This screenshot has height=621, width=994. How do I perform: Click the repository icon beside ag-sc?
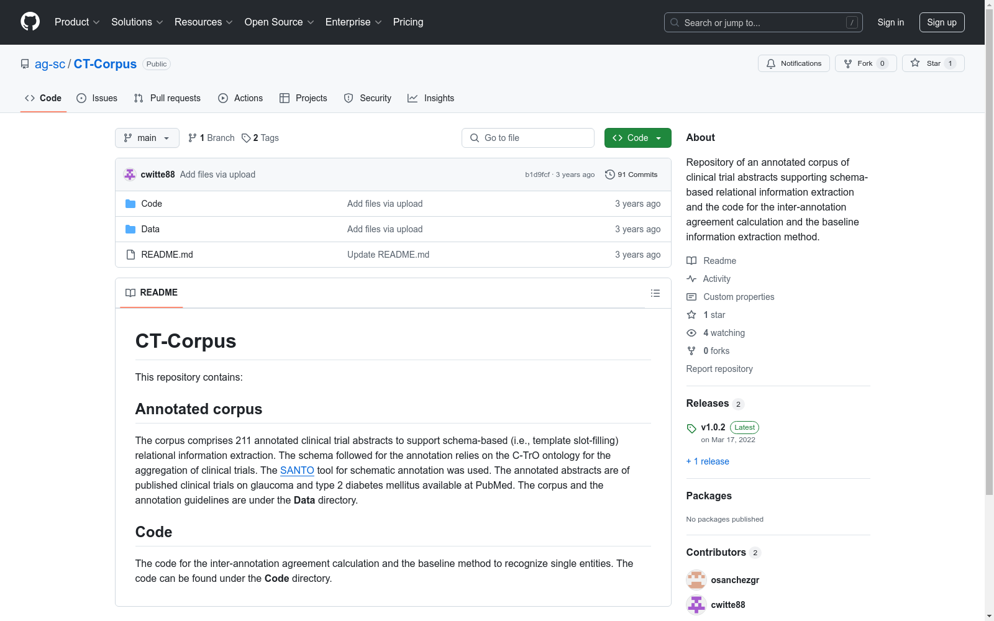[25, 64]
